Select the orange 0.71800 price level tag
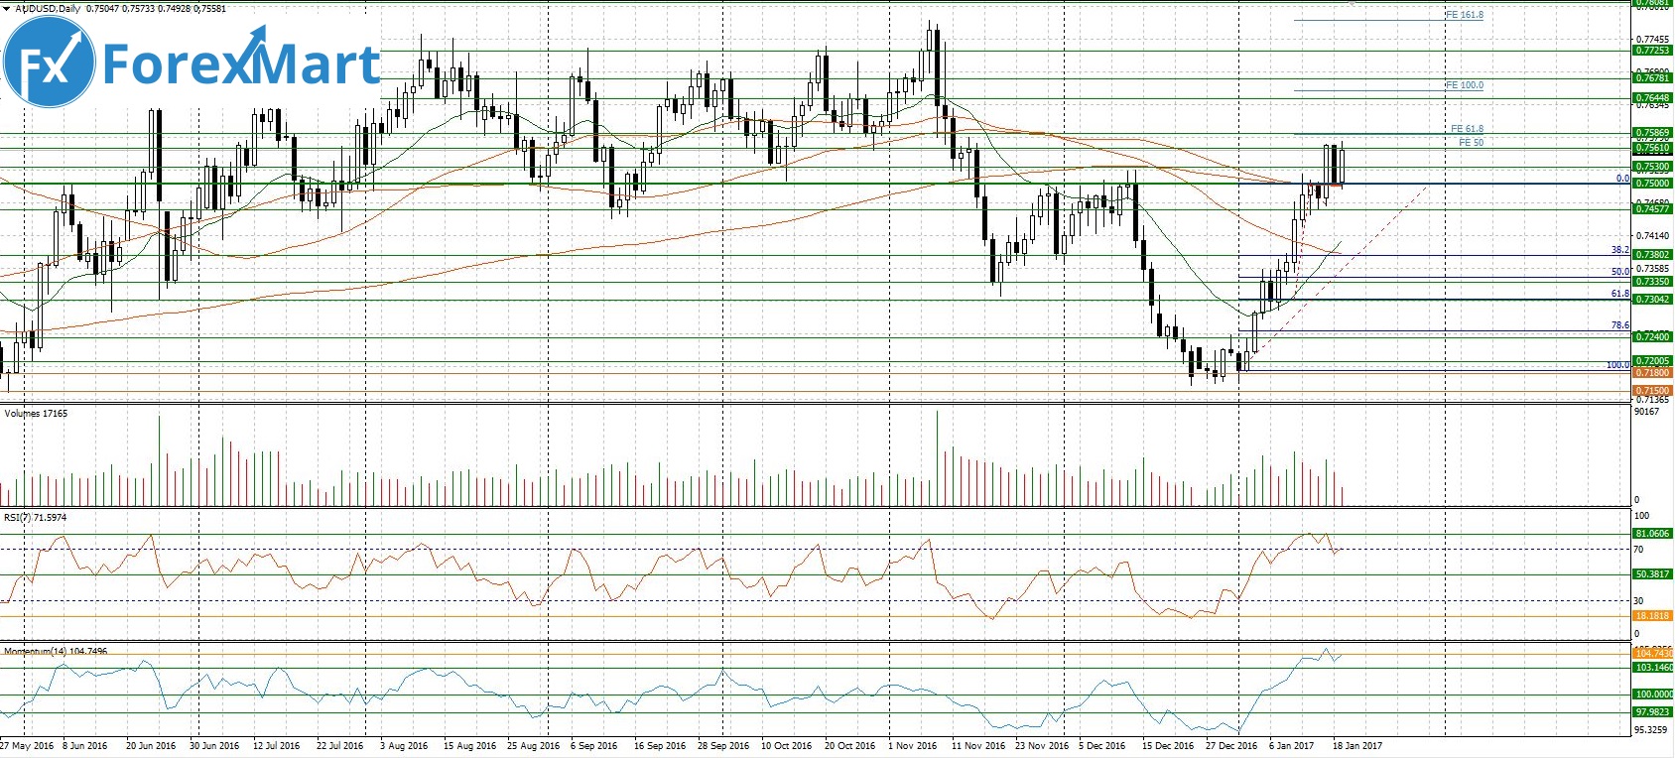Image resolution: width=1675 pixels, height=758 pixels. click(1652, 373)
